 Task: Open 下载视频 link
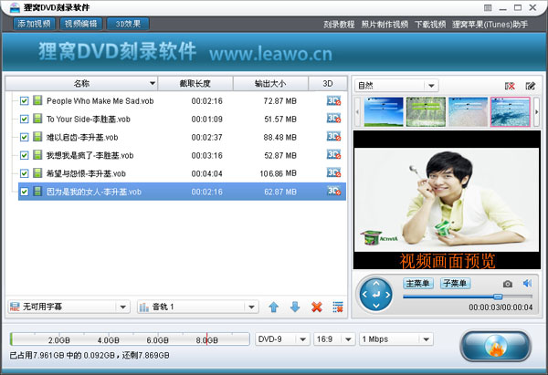[x=430, y=25]
